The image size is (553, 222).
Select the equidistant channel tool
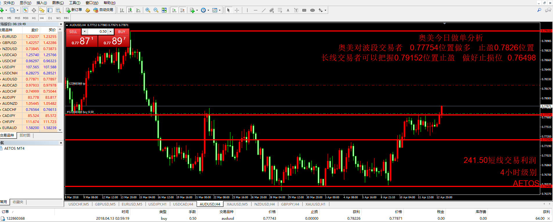tap(272, 10)
